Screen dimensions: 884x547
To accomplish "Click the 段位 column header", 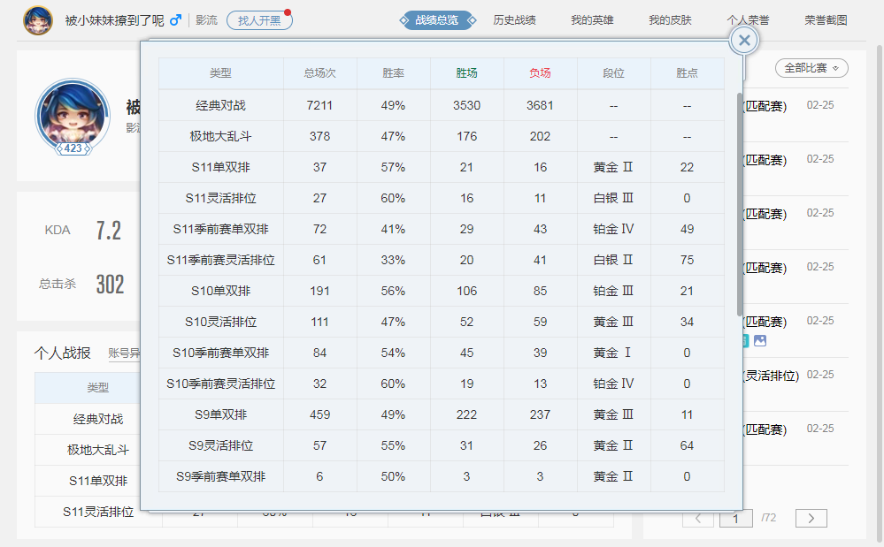I will (x=613, y=73).
